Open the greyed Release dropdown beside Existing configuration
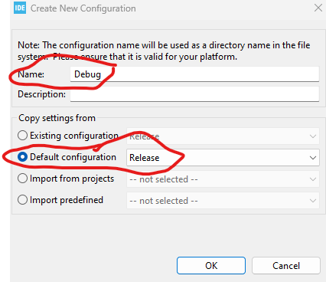 [x=223, y=136]
